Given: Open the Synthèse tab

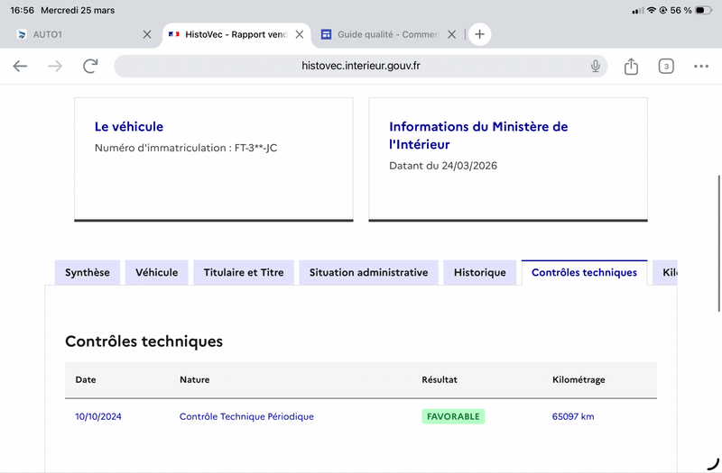Looking at the screenshot, I should (x=88, y=272).
